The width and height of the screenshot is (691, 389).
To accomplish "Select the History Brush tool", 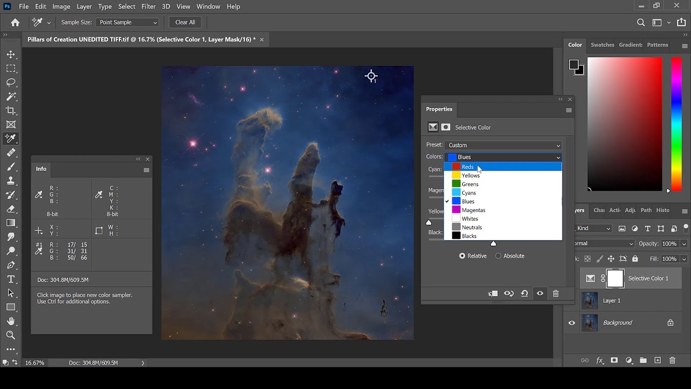I will click(11, 195).
